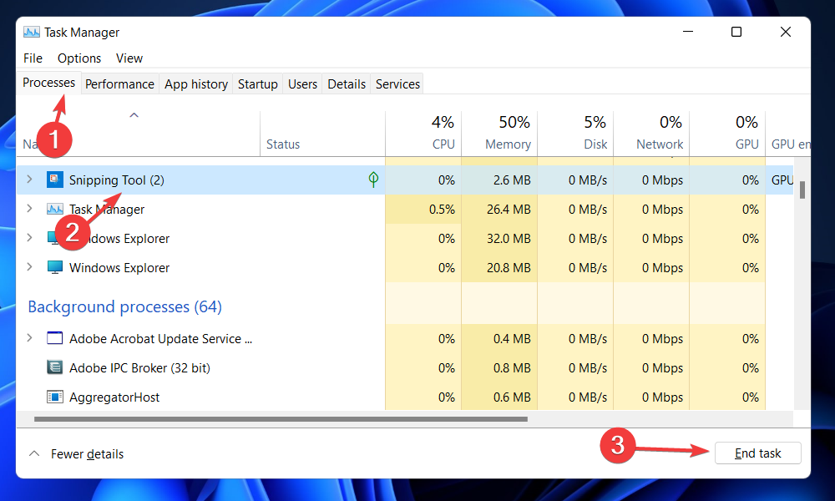Sort by the CPU column header
Screen dimensions: 835x501
pos(423,133)
